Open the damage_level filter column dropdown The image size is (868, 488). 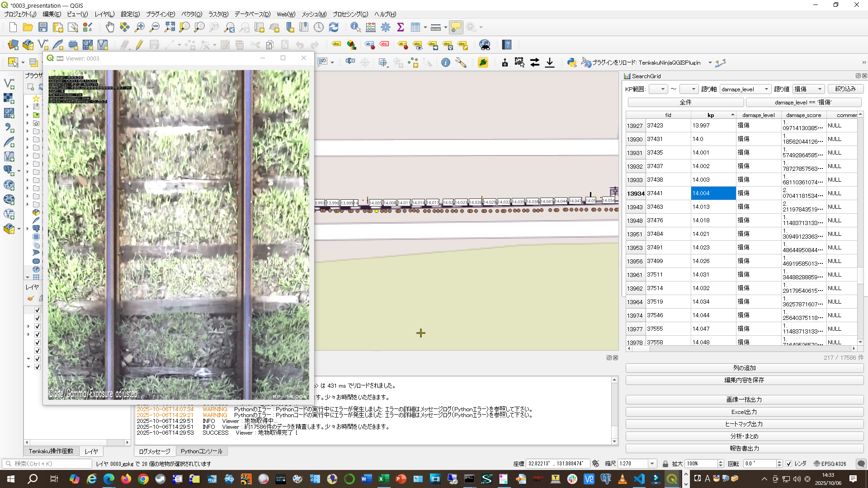745,89
